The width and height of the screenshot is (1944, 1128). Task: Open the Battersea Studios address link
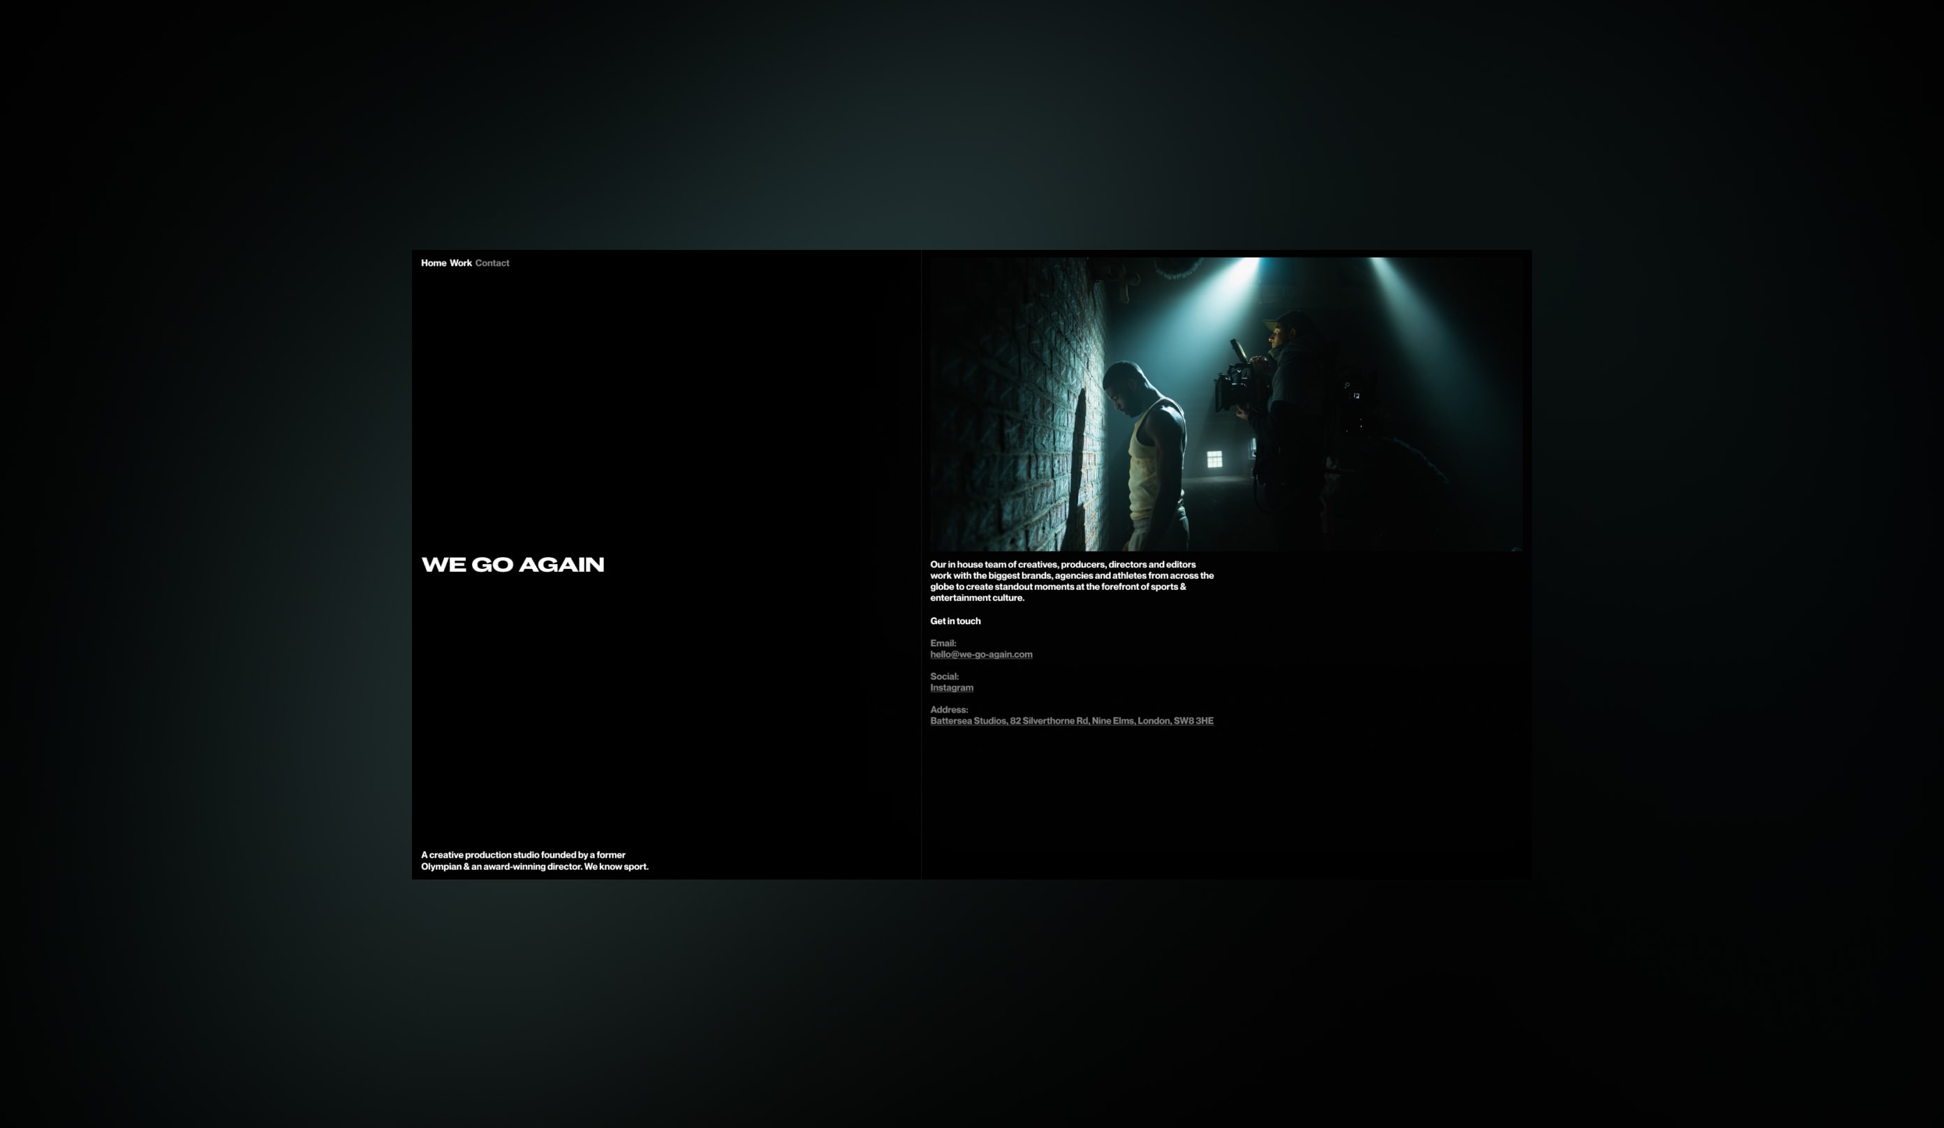pyautogui.click(x=1072, y=721)
